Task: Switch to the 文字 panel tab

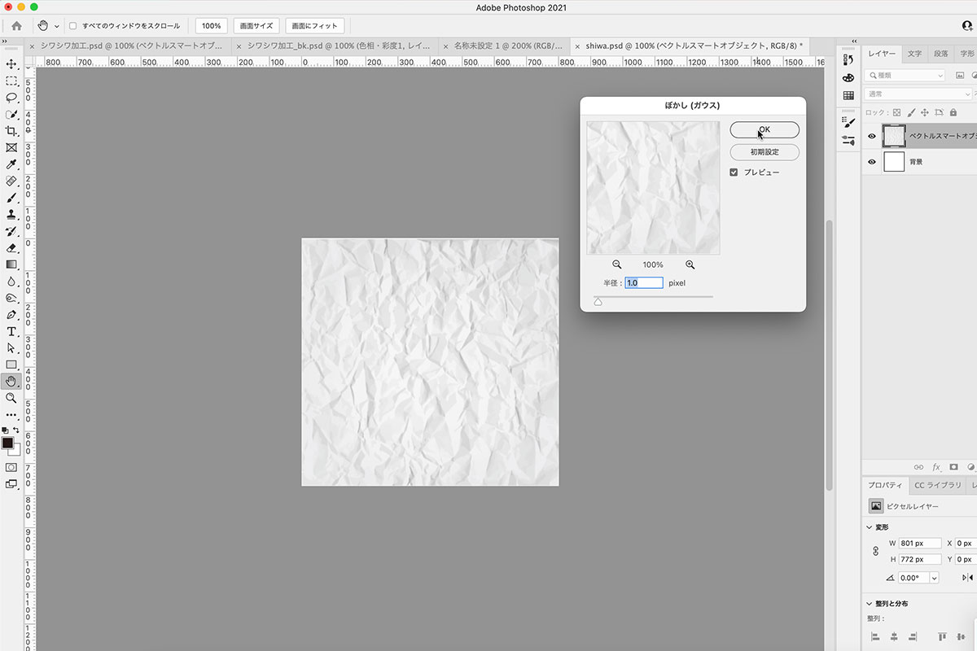Action: [914, 54]
